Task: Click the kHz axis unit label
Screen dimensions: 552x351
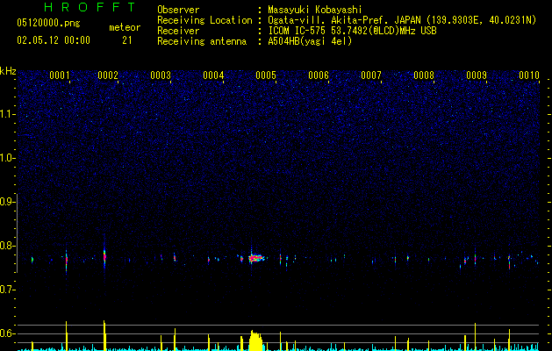Action: [8, 71]
